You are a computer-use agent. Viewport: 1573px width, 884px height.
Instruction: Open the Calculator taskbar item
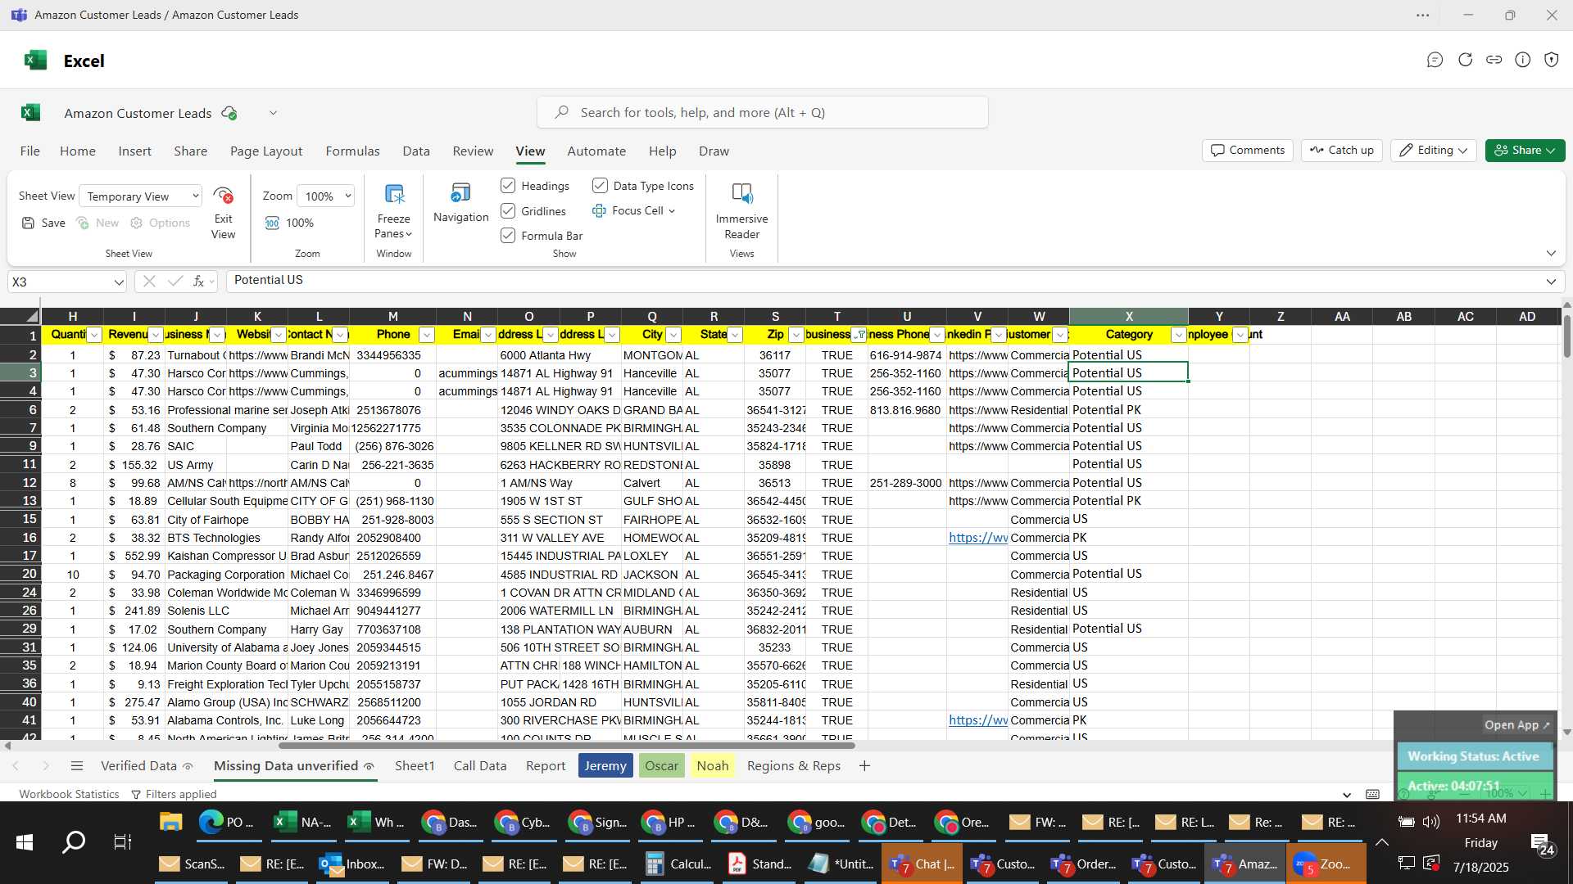(678, 864)
